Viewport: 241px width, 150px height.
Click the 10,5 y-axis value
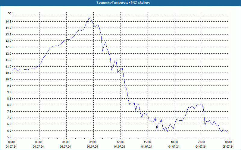[x=8, y=73]
